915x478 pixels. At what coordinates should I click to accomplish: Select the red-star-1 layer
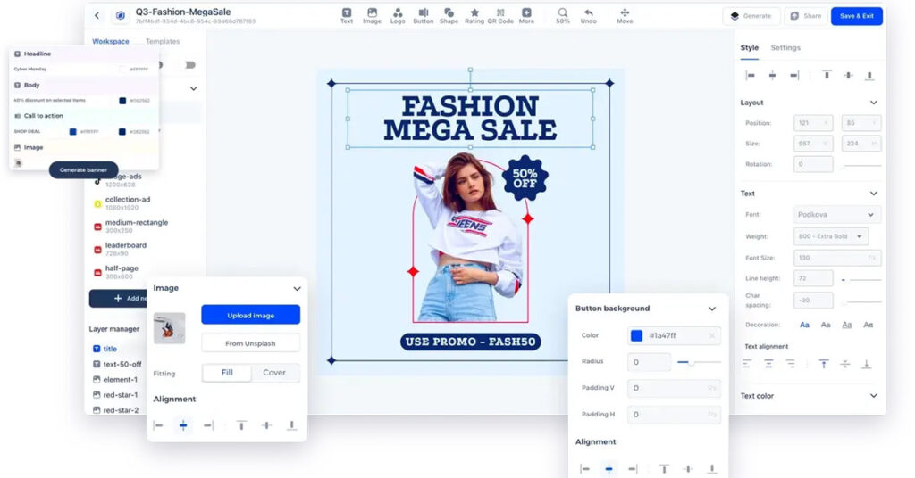120,395
